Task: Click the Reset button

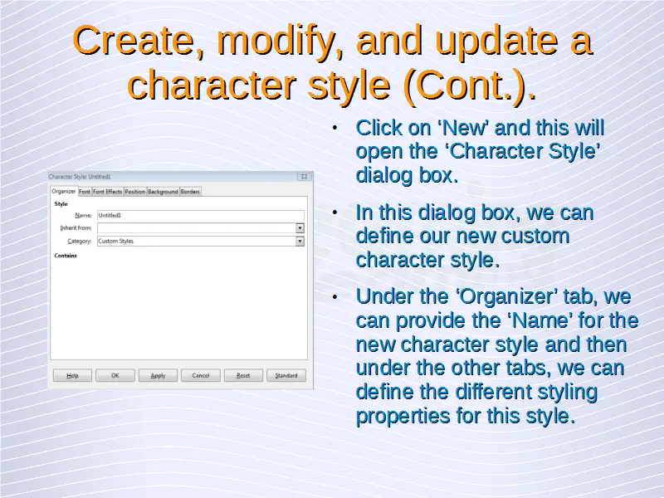Action: point(243,375)
